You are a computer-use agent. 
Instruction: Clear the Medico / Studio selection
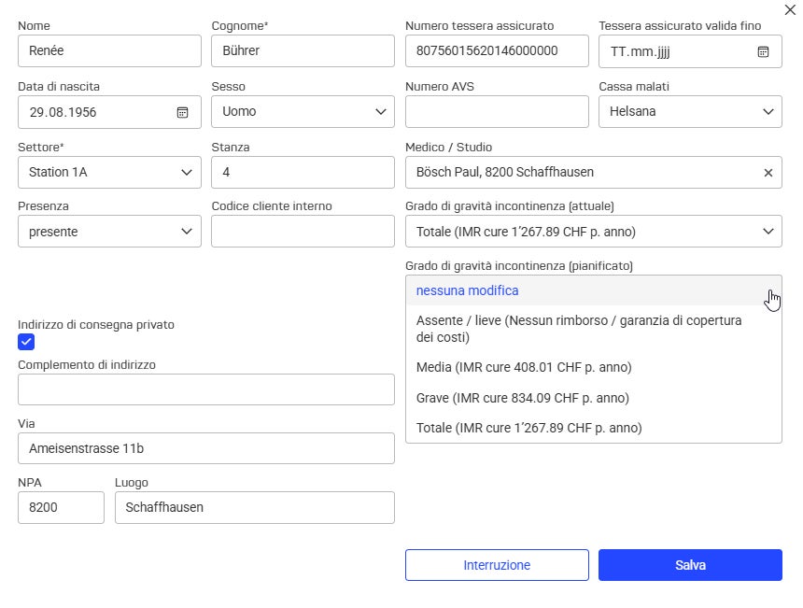[768, 173]
